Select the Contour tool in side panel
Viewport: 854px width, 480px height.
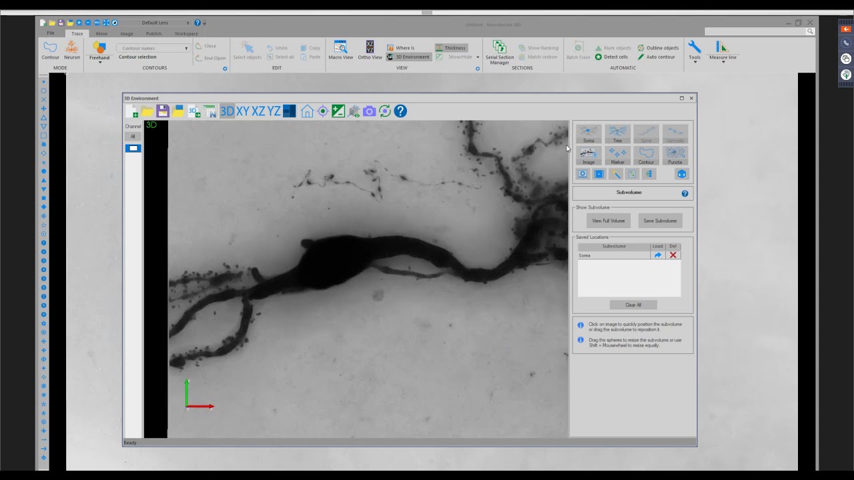(x=646, y=155)
